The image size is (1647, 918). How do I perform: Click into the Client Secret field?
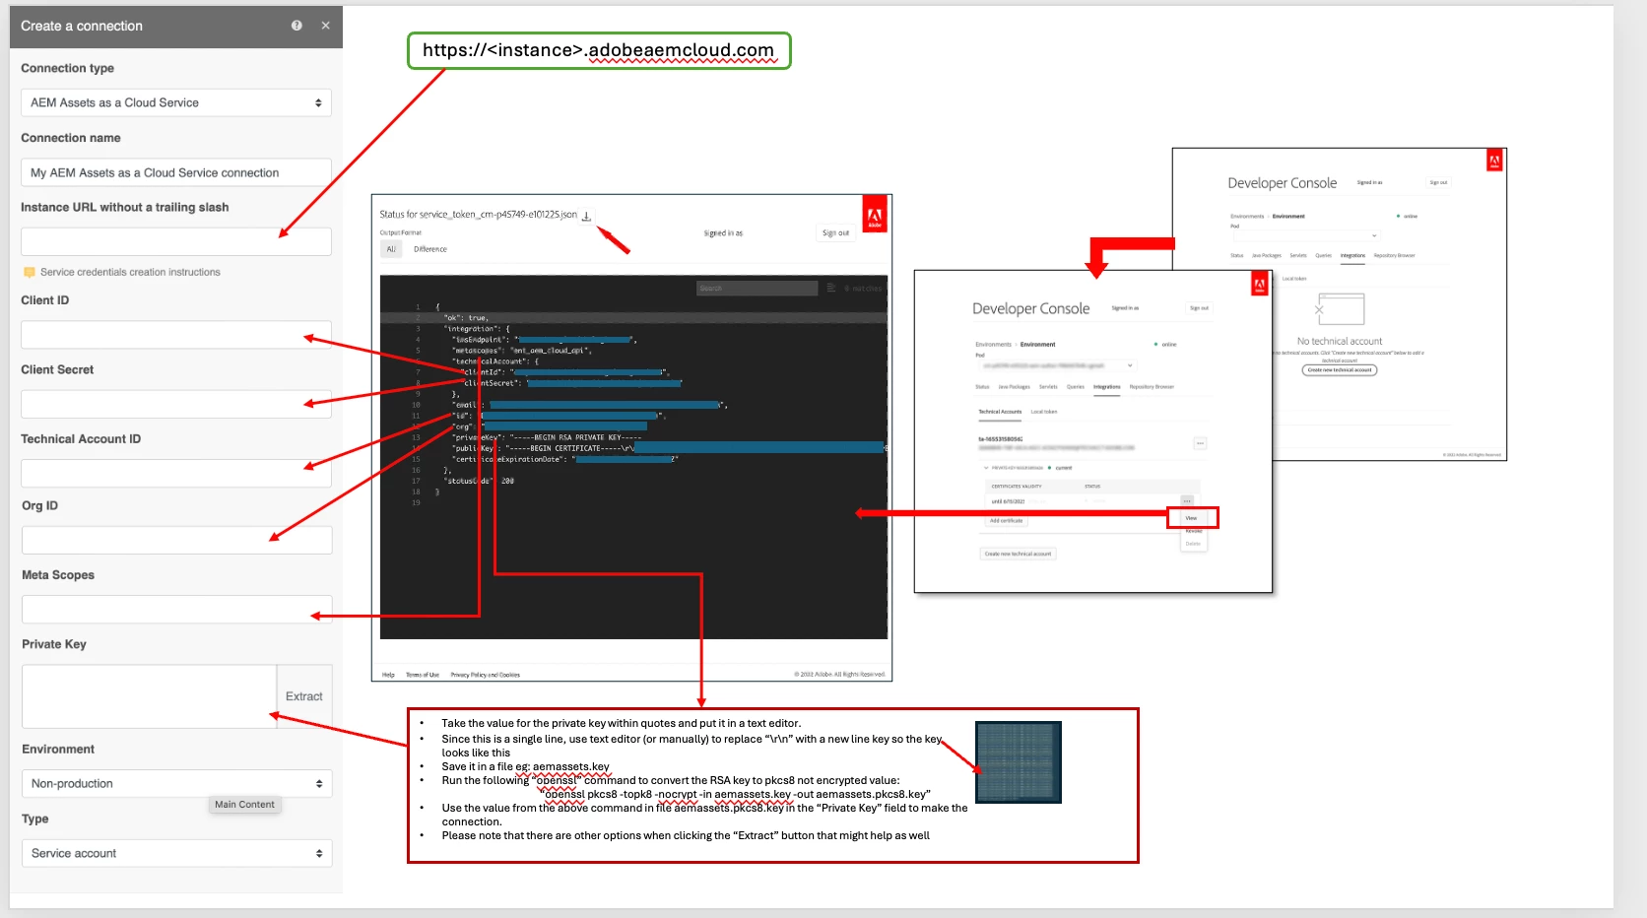176,404
